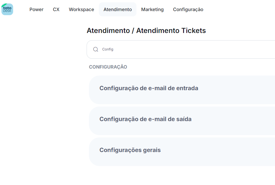Click the first 'Atendimento' in the page title
This screenshot has width=275, height=185.
[108, 31]
